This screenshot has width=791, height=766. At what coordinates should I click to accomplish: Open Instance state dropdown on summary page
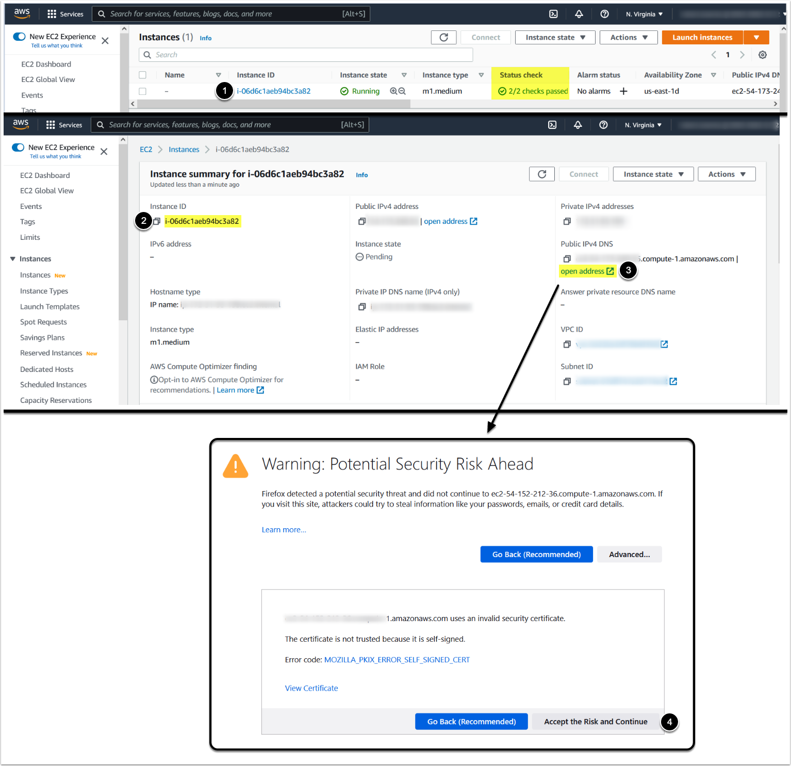653,174
